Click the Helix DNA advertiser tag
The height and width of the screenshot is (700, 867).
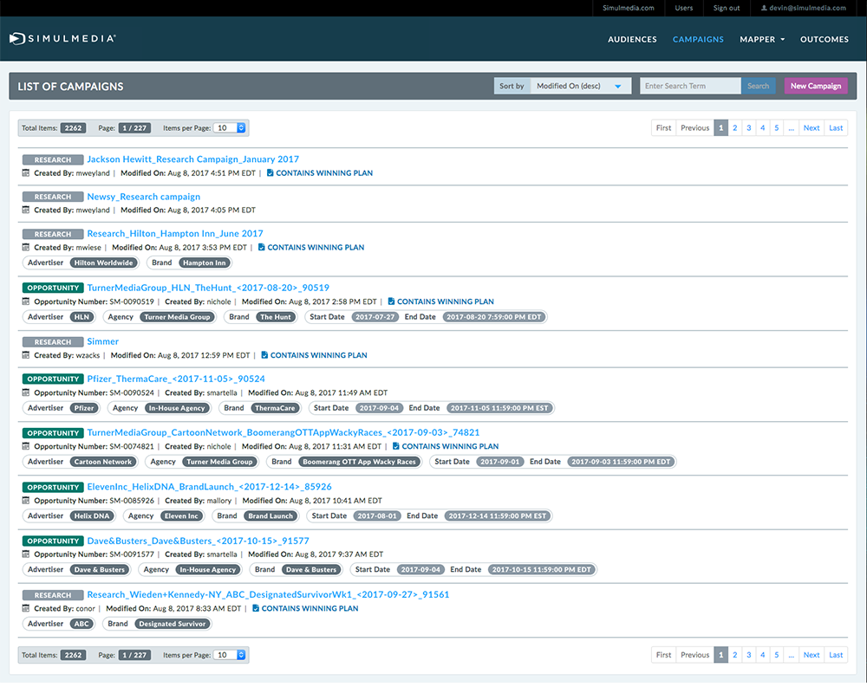92,516
